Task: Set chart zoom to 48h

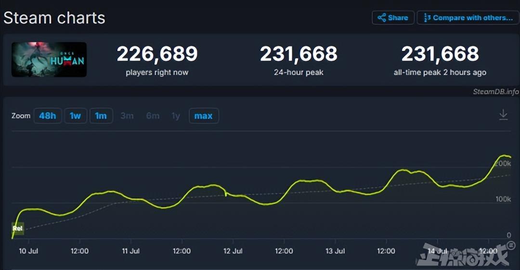Action: click(48, 116)
